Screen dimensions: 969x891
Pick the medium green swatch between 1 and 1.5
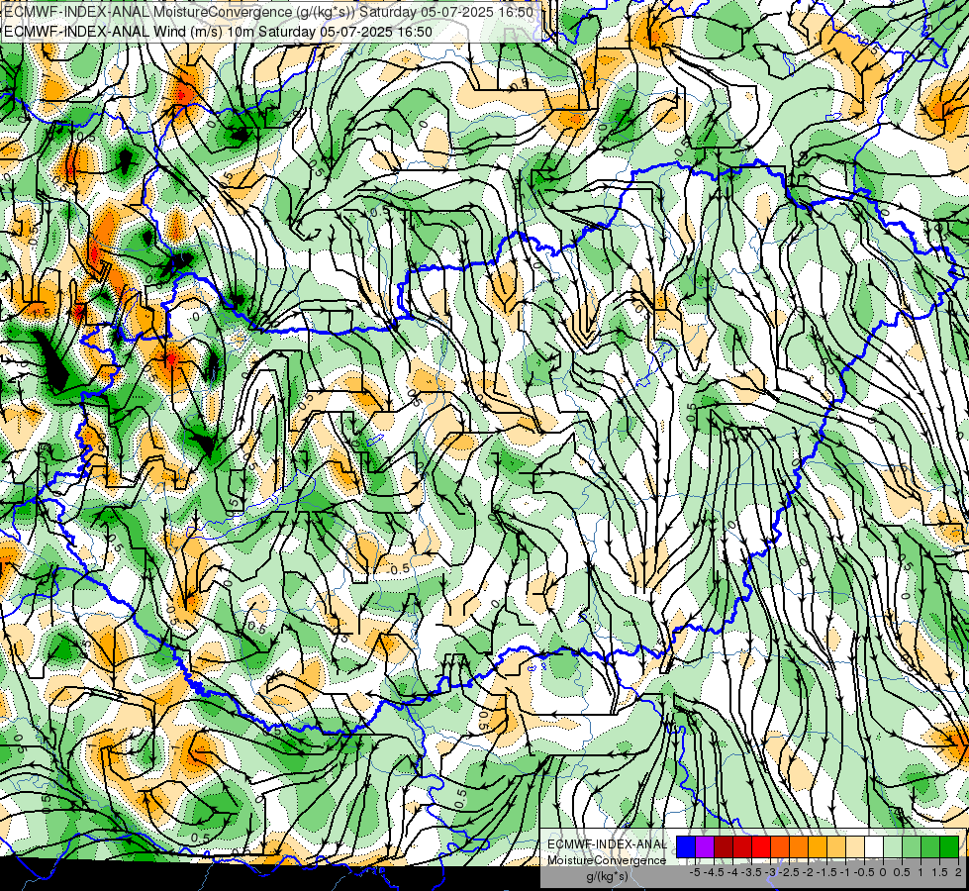930,847
